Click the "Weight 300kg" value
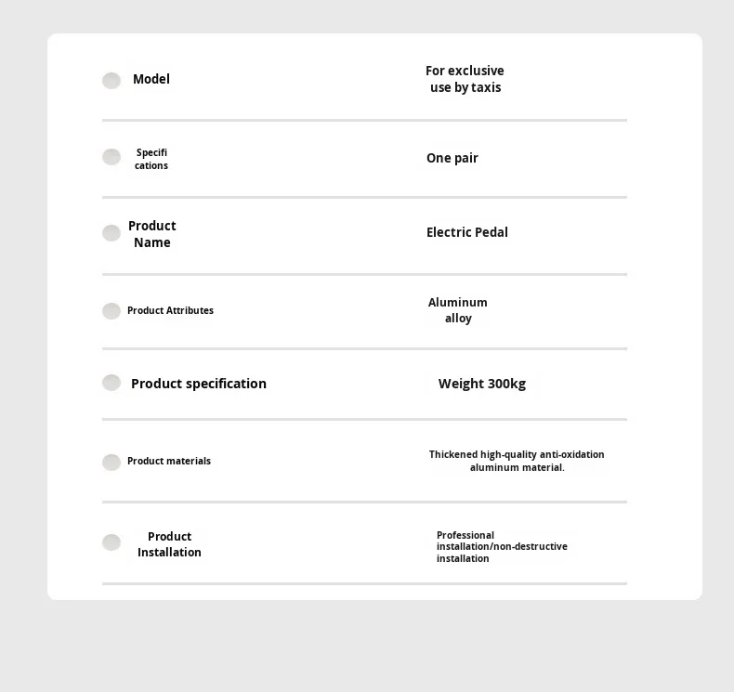This screenshot has width=734, height=692. pyautogui.click(x=482, y=384)
